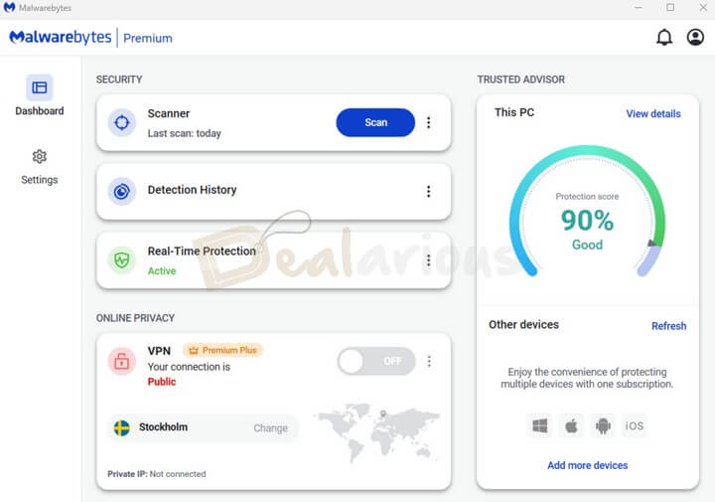Click the VPN world map

(x=376, y=432)
